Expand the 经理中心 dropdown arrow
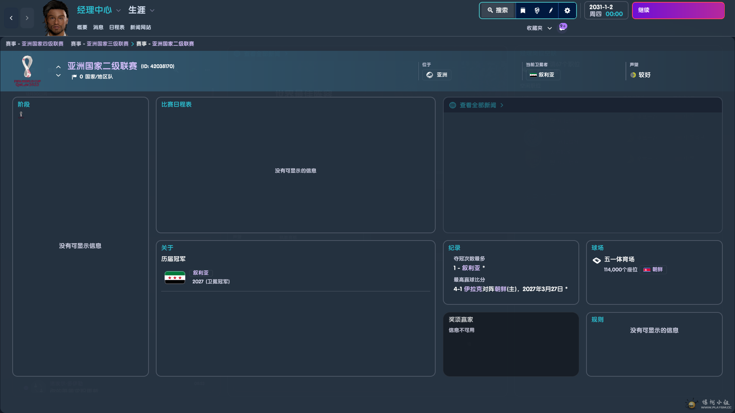The image size is (735, 413). pyautogui.click(x=118, y=10)
